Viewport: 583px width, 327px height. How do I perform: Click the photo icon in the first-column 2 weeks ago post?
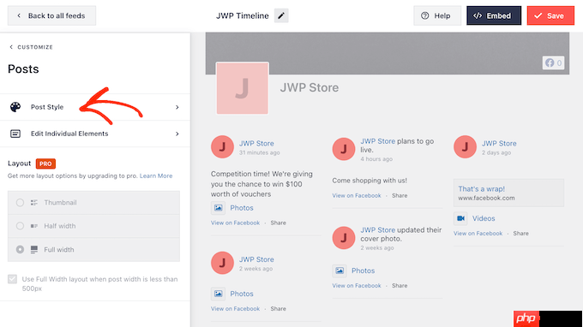(x=219, y=294)
